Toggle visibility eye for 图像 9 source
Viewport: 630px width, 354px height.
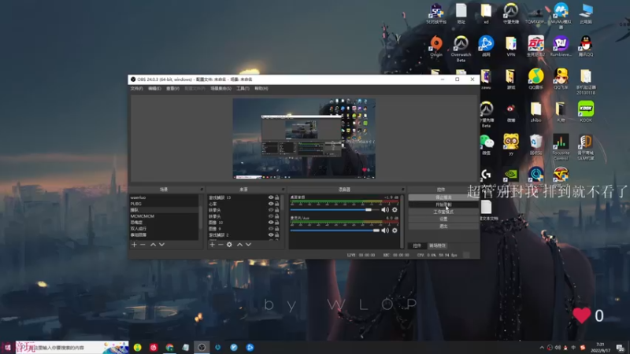click(271, 229)
